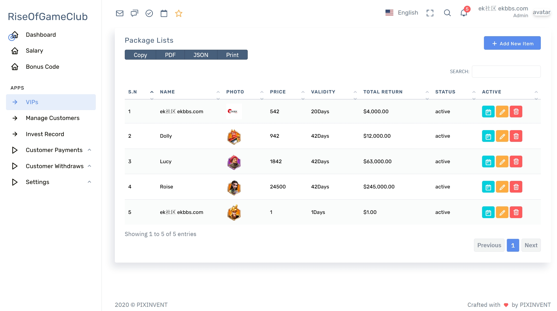The width and height of the screenshot is (557, 311).
Task: View details for package row 1, priced 542
Action: [488, 112]
